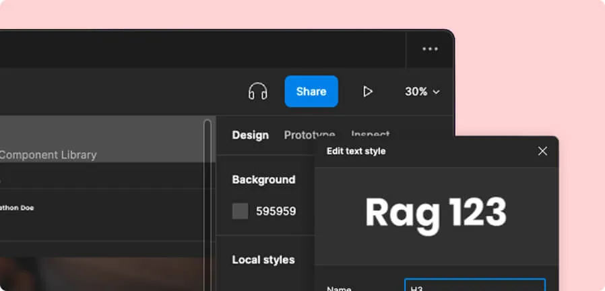Open the 30% zoom dropdown
The height and width of the screenshot is (291, 605).
tap(422, 92)
